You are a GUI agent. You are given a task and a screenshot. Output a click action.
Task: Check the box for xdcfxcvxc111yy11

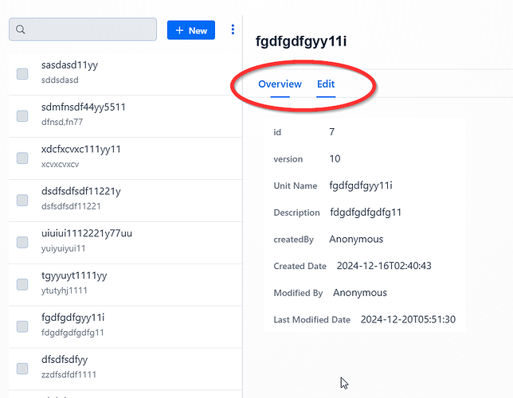22,158
